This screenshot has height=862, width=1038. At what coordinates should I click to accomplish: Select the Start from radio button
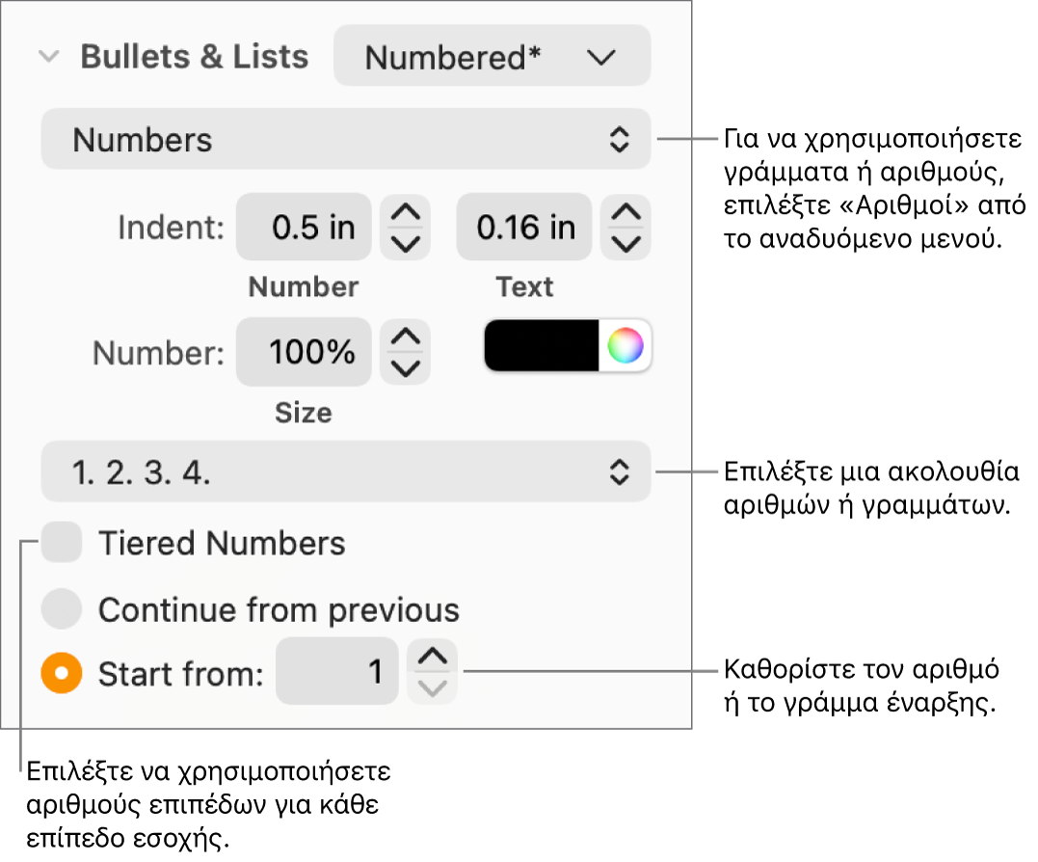(x=63, y=673)
